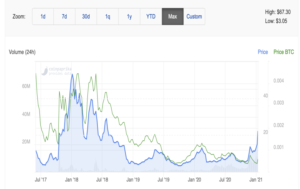Toggle the Price series legend
Screen dimensions: 300x189
(263, 52)
